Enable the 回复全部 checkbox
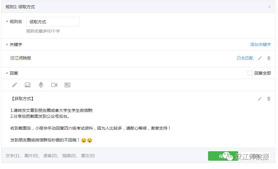The height and width of the screenshot is (169, 278). click(x=250, y=73)
